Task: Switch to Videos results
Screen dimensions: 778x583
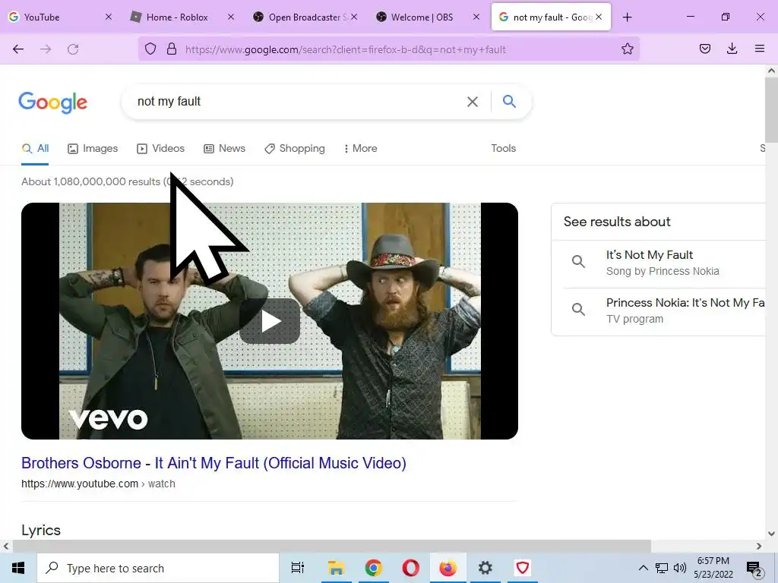Action: [x=161, y=148]
